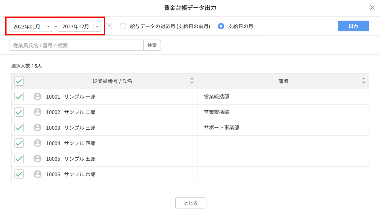The width and height of the screenshot is (380, 212).
Task: Click avatar icon of サンプル 四郎
Action: tap(38, 143)
